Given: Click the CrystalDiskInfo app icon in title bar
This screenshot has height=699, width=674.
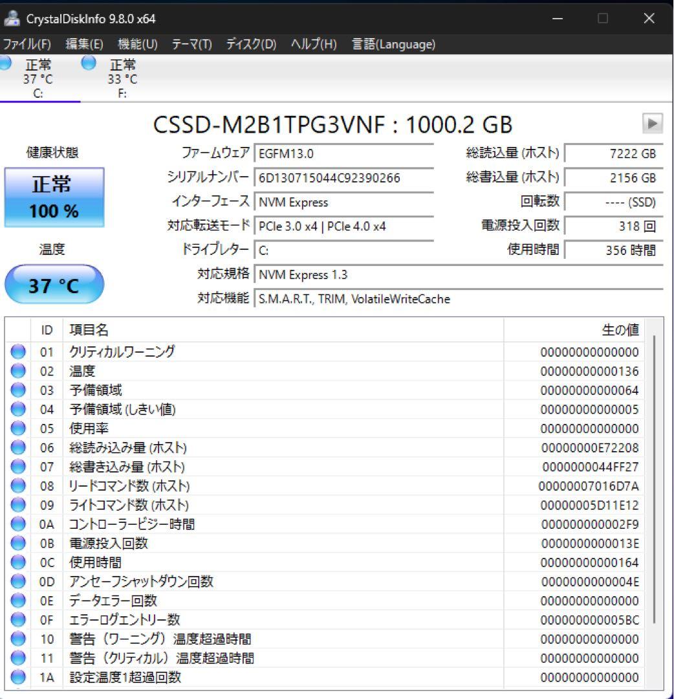Looking at the screenshot, I should tap(12, 18).
